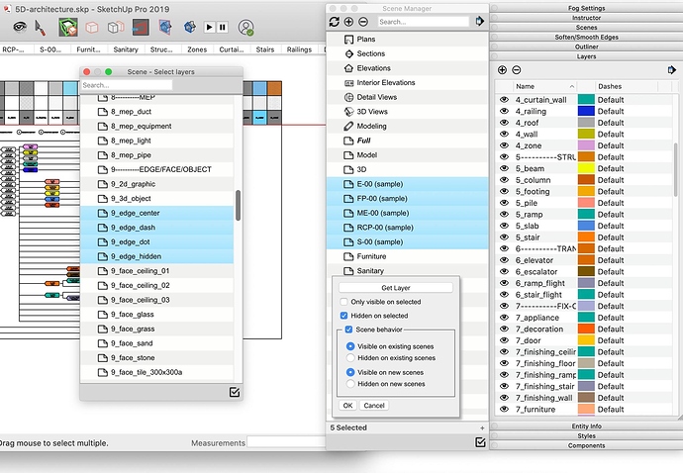Toggle visibility of the 6_elevator layer

coord(505,260)
